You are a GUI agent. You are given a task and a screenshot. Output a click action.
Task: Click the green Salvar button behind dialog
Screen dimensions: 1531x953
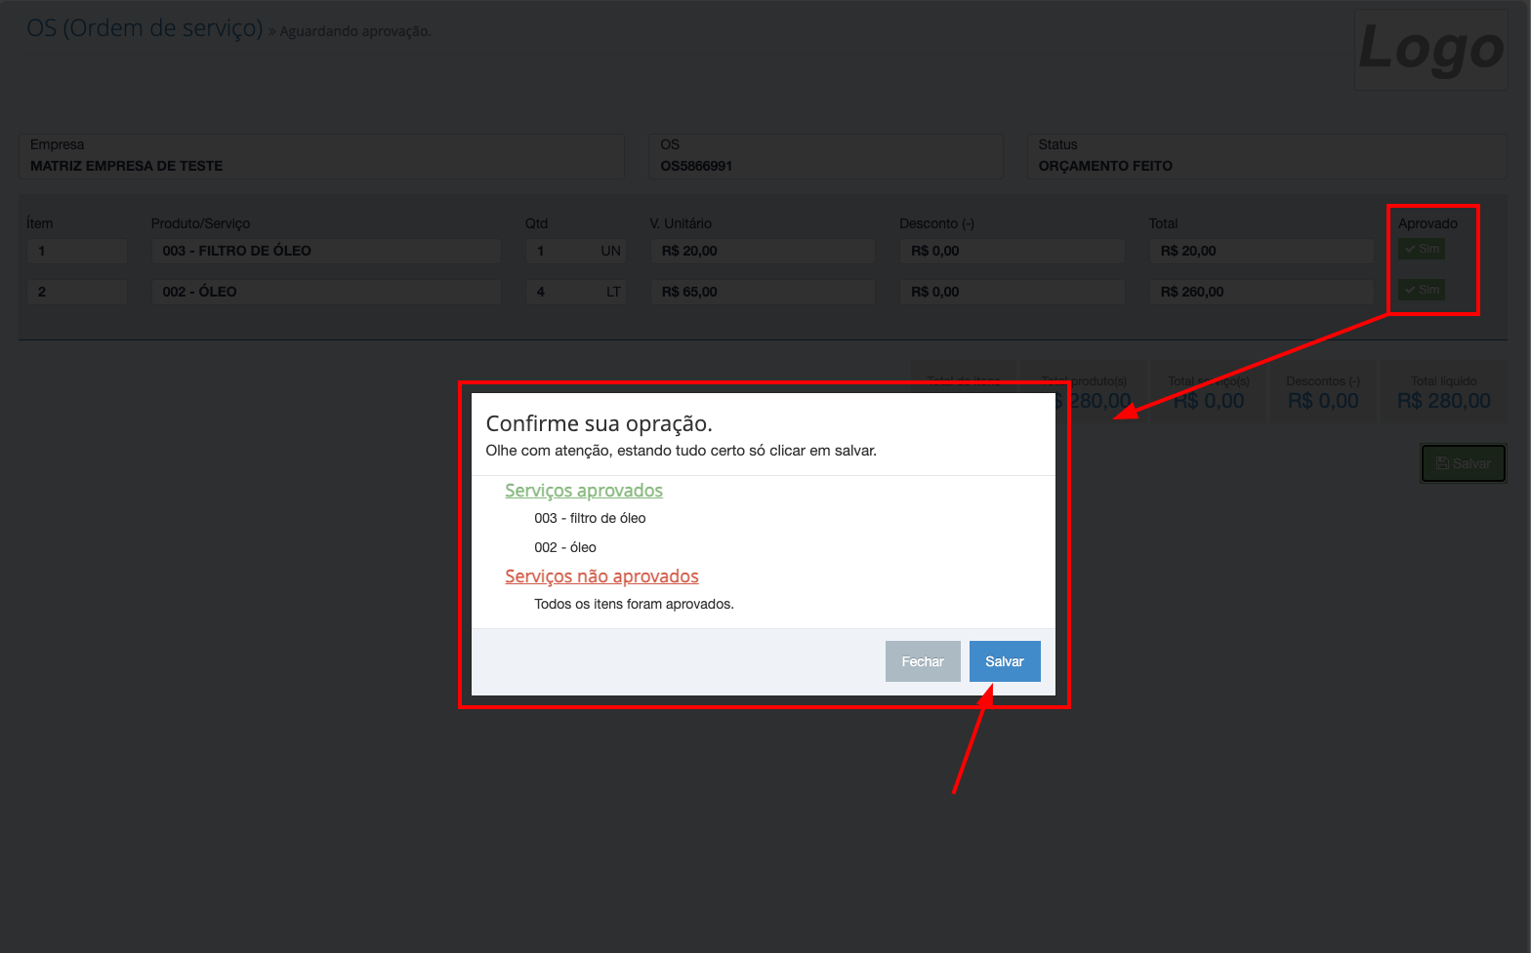[1464, 463]
